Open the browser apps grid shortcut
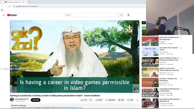 tap(2, 10)
